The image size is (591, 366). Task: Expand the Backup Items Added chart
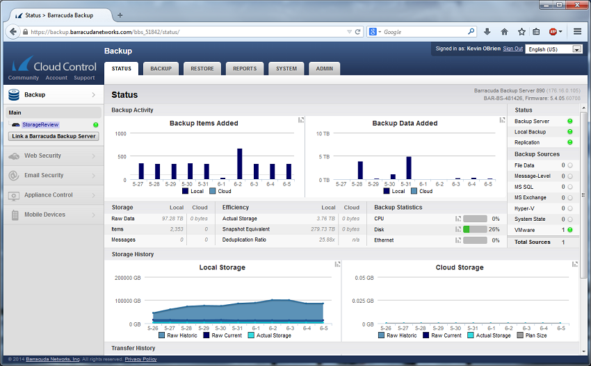click(301, 119)
